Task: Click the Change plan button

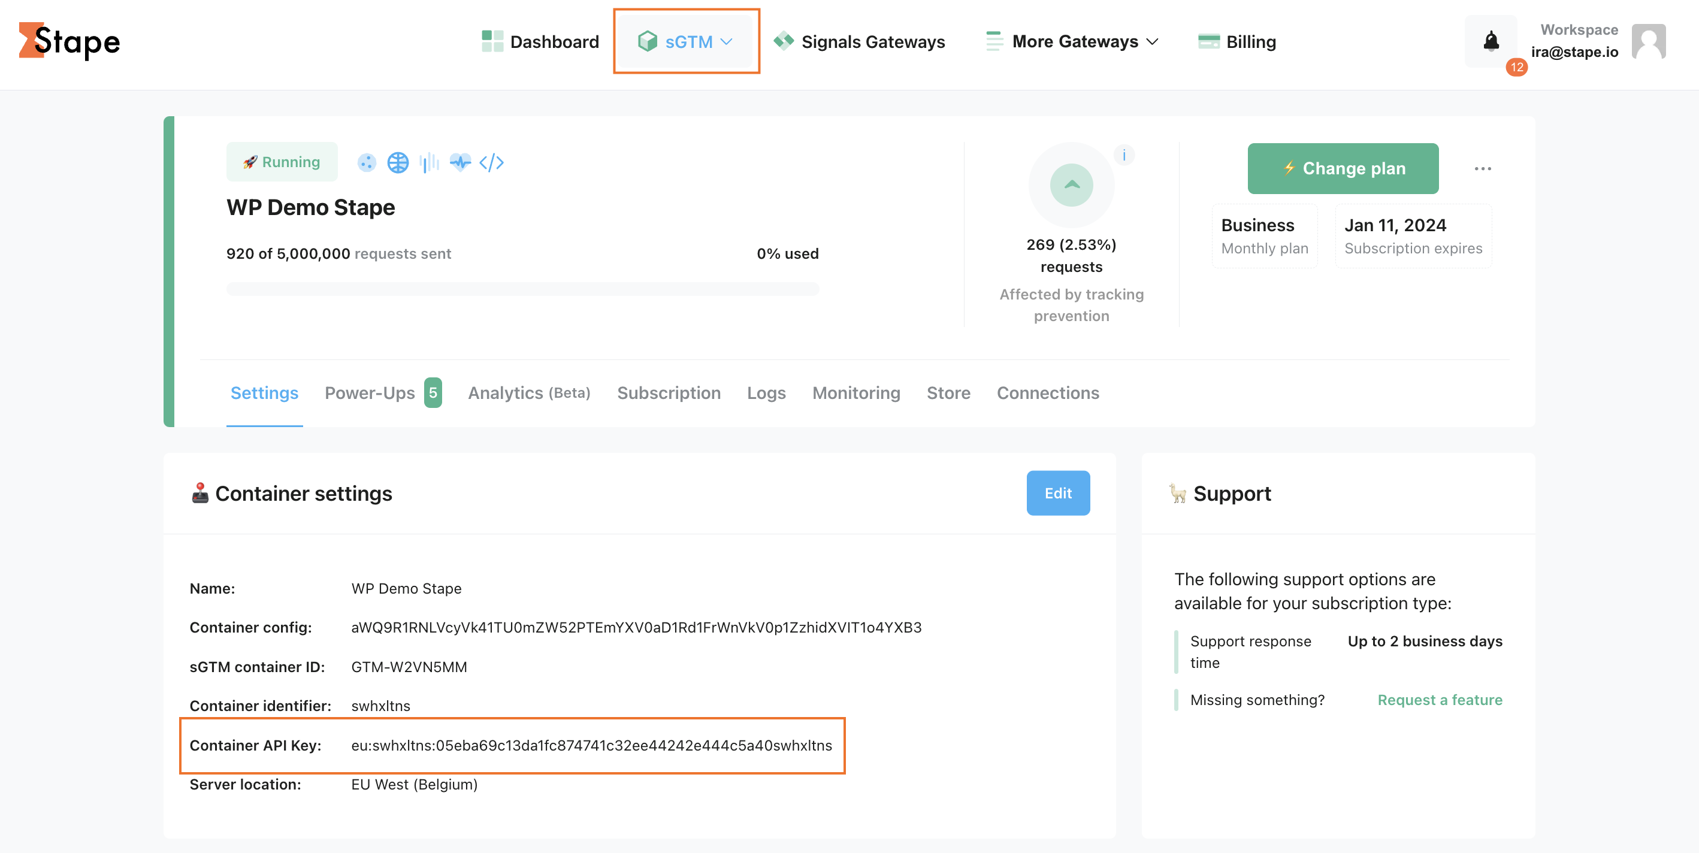Action: (1343, 168)
